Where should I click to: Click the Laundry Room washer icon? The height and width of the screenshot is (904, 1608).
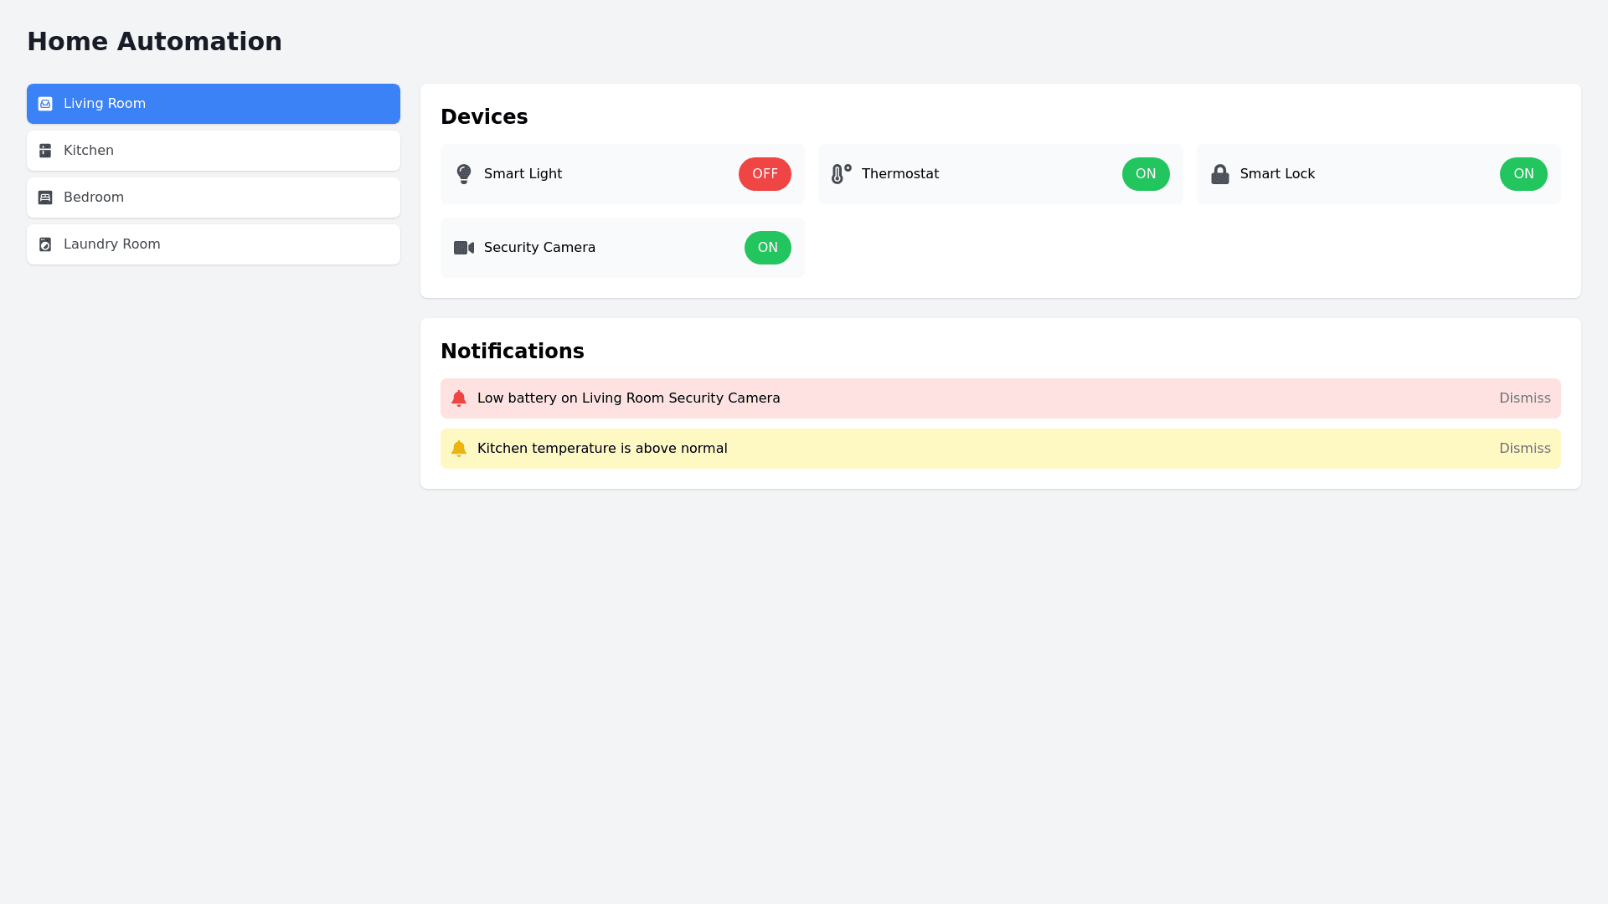[x=45, y=244]
